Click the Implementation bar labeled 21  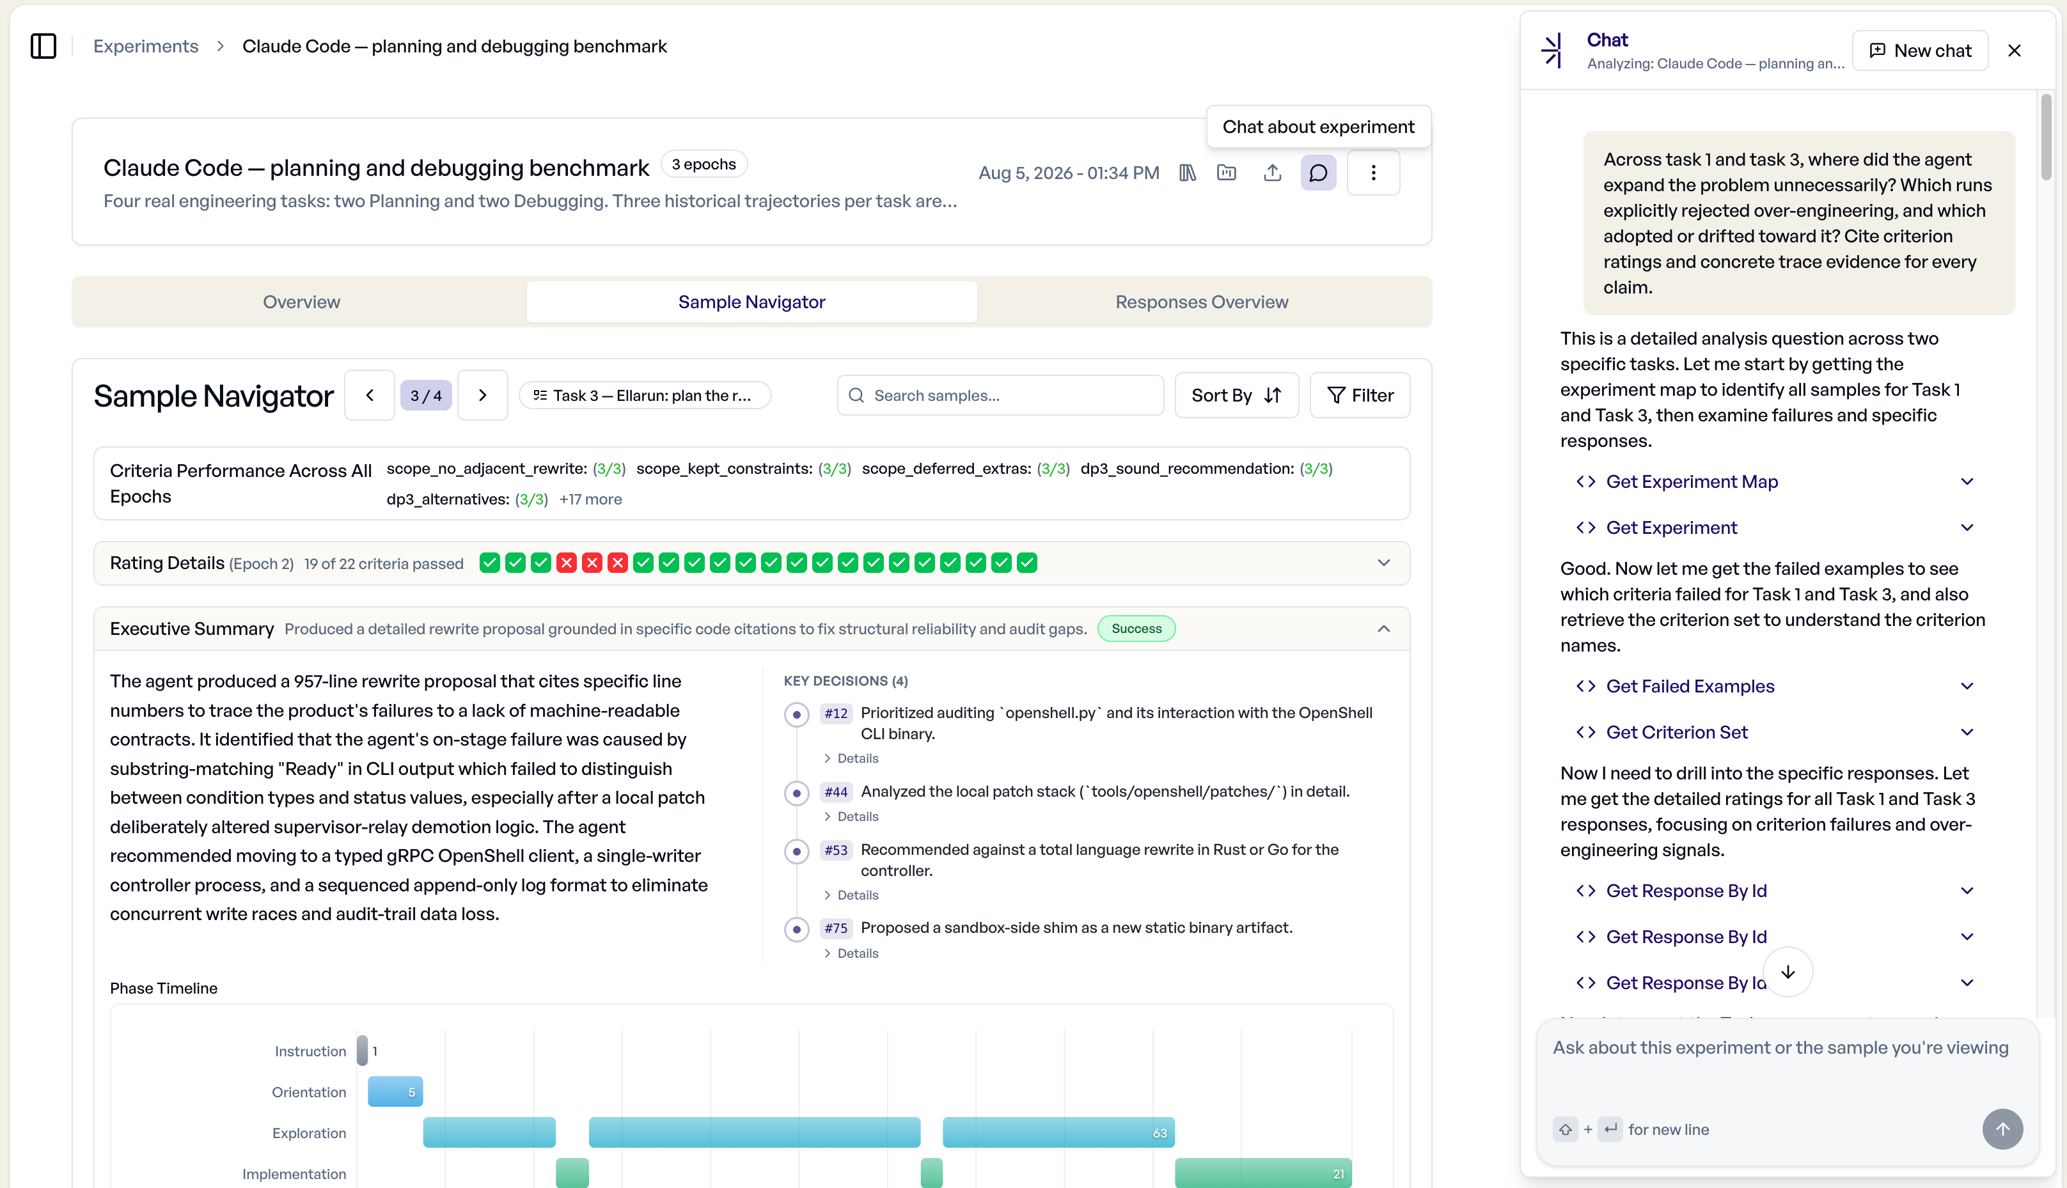(1262, 1174)
